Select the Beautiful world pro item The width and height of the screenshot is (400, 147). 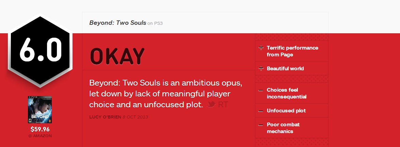[x=292, y=69]
